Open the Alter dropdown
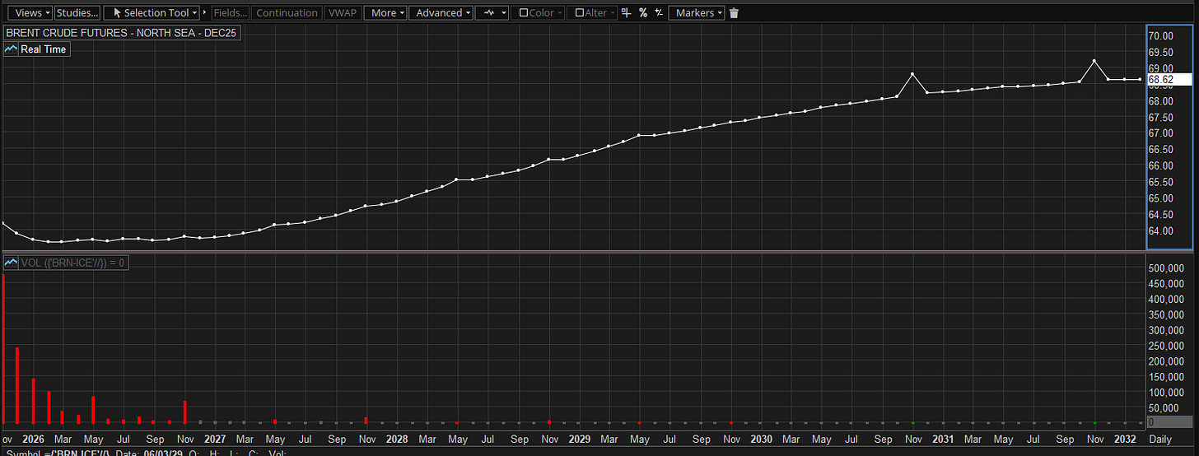 (x=591, y=13)
